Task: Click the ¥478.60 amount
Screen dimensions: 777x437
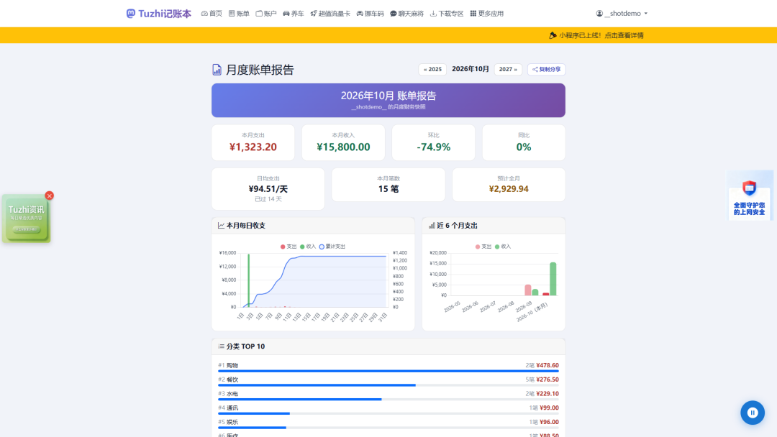Action: tap(547, 365)
